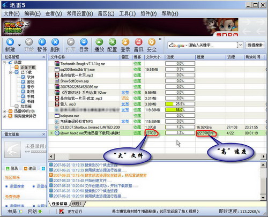The width and height of the screenshot is (268, 217).
Task: Open the 编辑(E) menu
Action: point(33,13)
